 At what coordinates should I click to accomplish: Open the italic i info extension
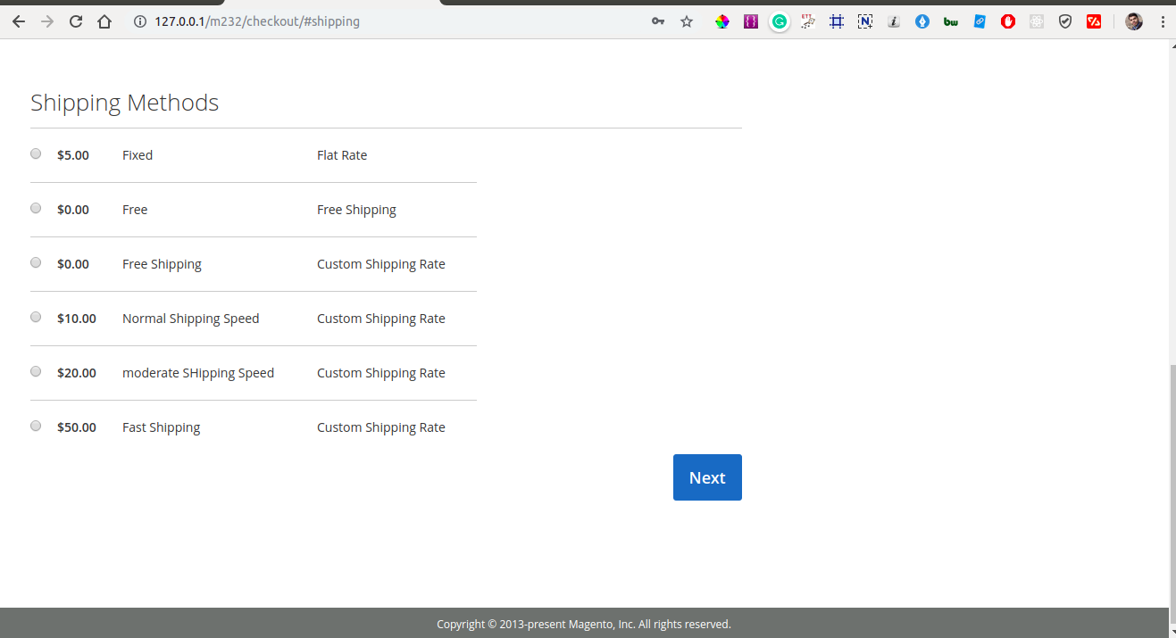(x=894, y=21)
